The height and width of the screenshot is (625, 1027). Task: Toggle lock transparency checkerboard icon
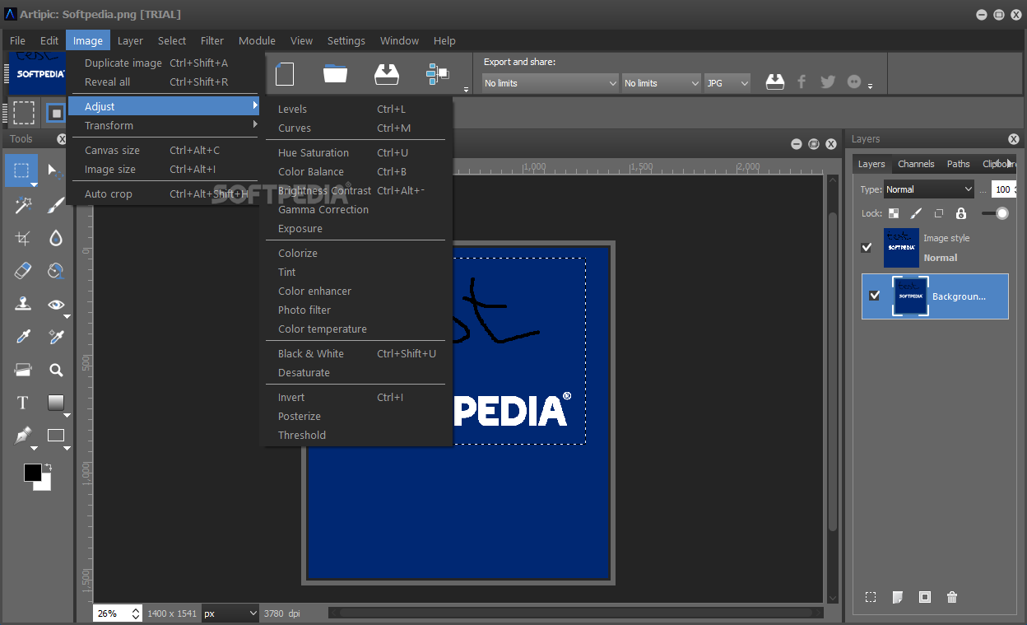(894, 213)
